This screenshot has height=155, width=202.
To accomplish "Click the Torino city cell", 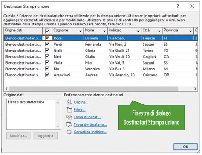I will [x=152, y=51].
